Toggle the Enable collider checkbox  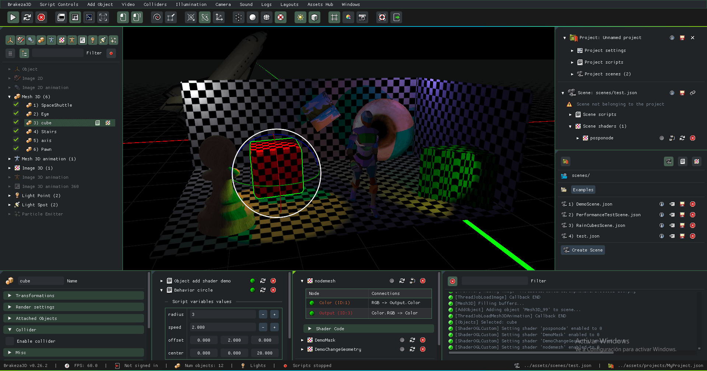(x=10, y=341)
